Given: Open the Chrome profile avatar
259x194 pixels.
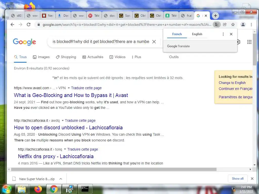Looking at the screenshot, I should click(x=243, y=25).
